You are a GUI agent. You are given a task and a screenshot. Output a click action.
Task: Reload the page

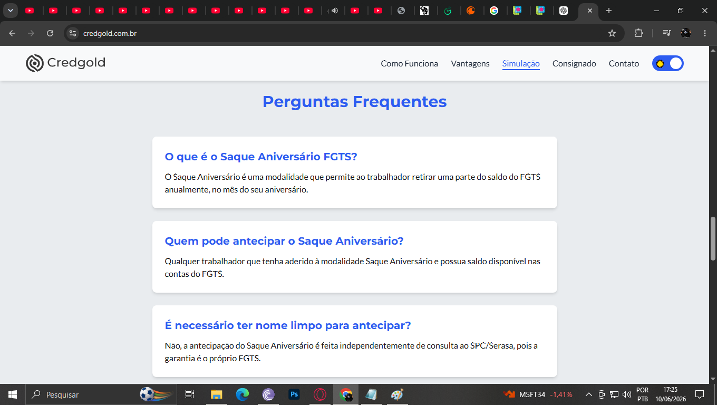coord(50,33)
